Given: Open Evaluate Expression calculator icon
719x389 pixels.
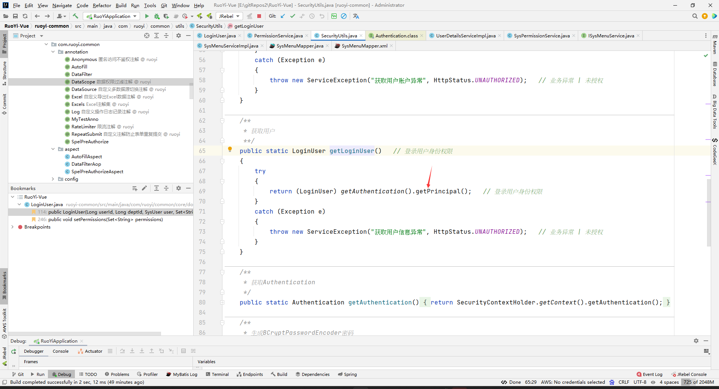Looking at the screenshot, I should click(183, 351).
